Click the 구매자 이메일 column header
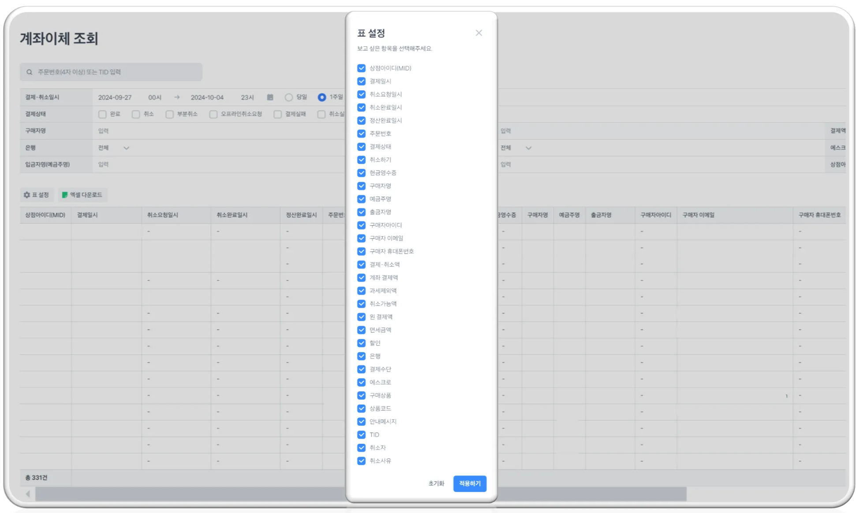 pyautogui.click(x=698, y=215)
